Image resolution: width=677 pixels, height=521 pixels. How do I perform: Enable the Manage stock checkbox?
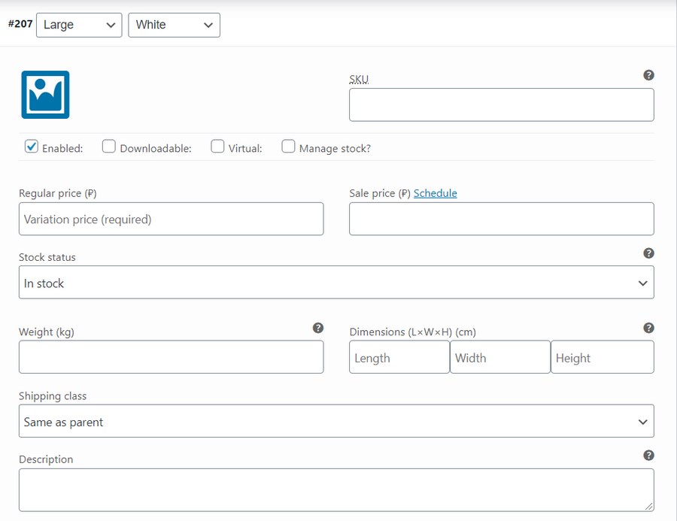coord(288,147)
